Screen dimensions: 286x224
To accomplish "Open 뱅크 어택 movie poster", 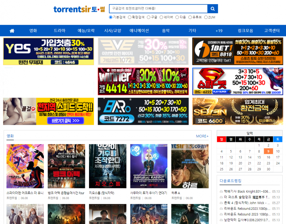I will coord(66,166).
